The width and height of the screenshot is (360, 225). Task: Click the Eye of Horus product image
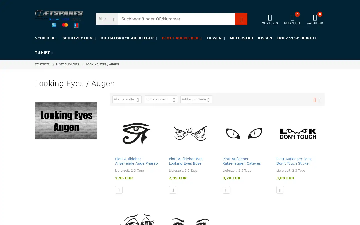coord(136,133)
